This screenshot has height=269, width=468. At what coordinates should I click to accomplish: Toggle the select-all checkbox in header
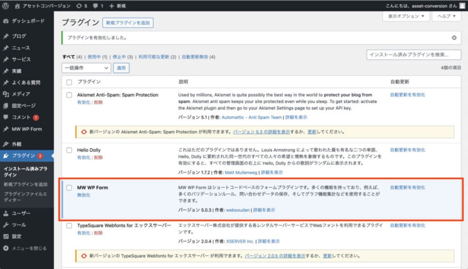[69, 82]
